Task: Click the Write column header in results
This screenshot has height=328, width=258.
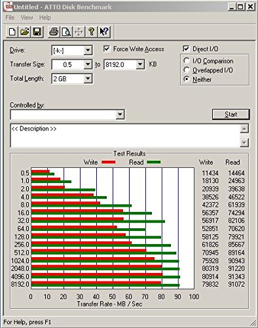Action: 206,162
